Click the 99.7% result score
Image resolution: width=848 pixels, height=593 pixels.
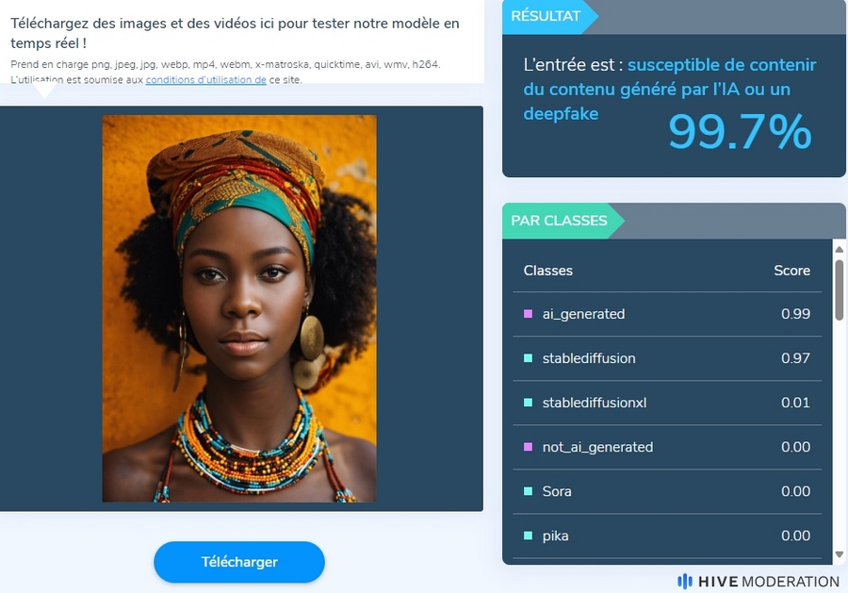coord(740,131)
